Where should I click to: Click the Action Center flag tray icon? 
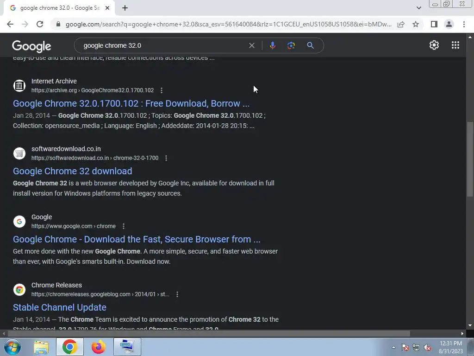coord(405,348)
